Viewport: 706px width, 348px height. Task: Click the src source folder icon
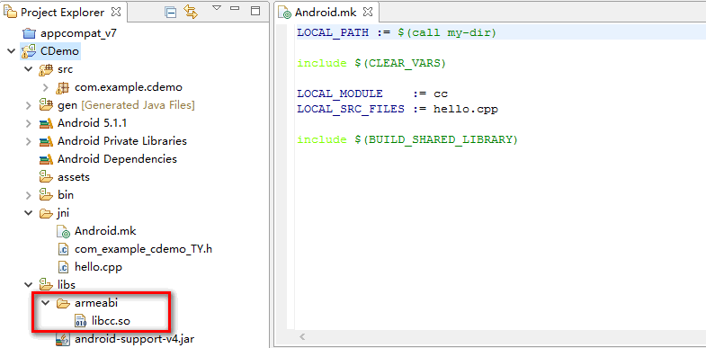point(46,69)
